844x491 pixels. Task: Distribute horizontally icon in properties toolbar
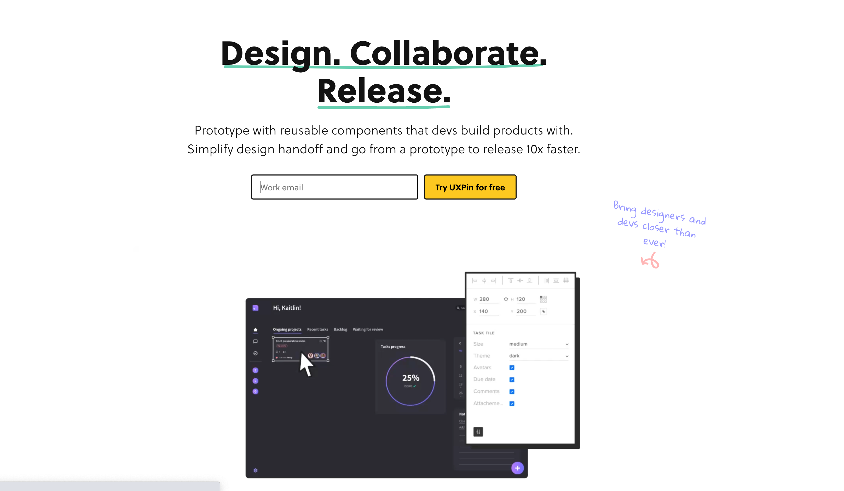[547, 280]
